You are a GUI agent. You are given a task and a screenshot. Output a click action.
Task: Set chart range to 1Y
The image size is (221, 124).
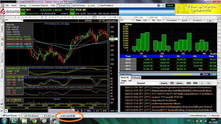point(97,111)
